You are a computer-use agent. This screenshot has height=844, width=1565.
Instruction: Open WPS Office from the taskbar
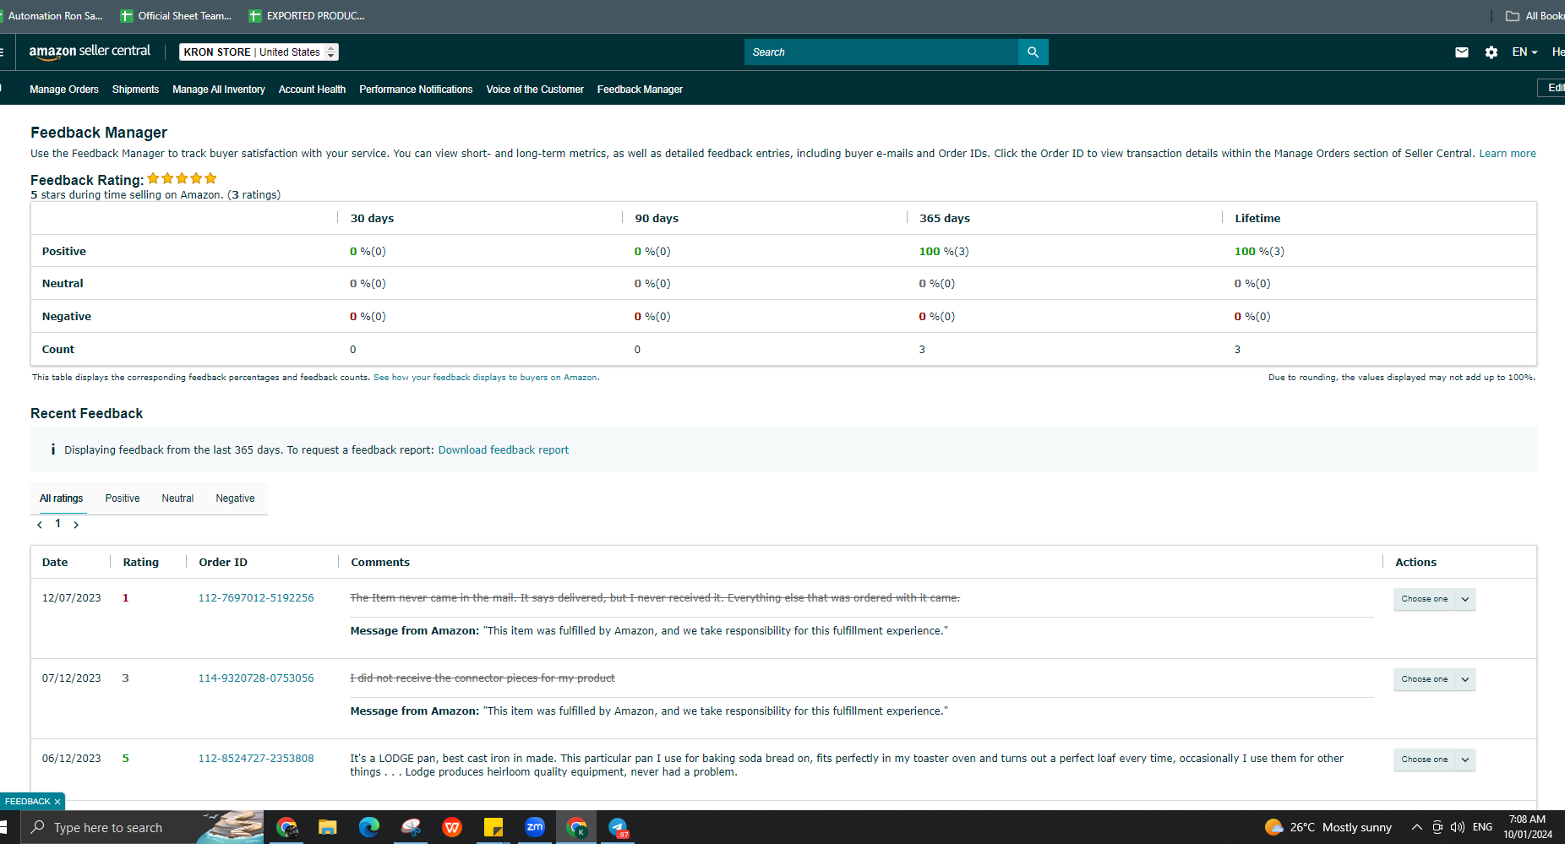pyautogui.click(x=452, y=827)
